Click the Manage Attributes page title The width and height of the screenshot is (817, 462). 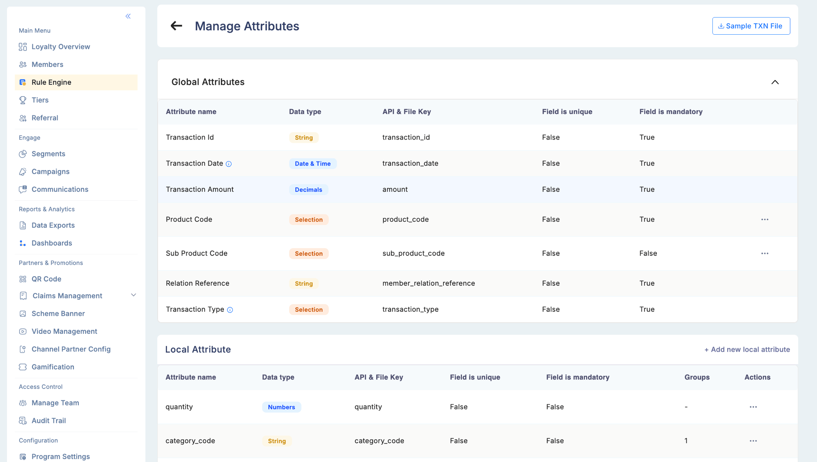pos(247,26)
